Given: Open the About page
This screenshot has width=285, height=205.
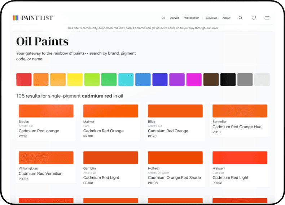Looking at the screenshot, I should tap(226, 18).
